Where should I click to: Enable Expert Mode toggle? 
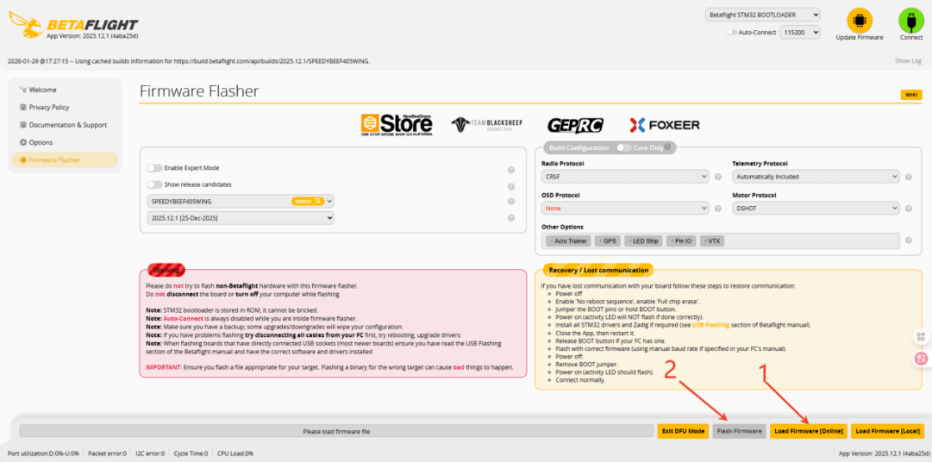point(154,168)
